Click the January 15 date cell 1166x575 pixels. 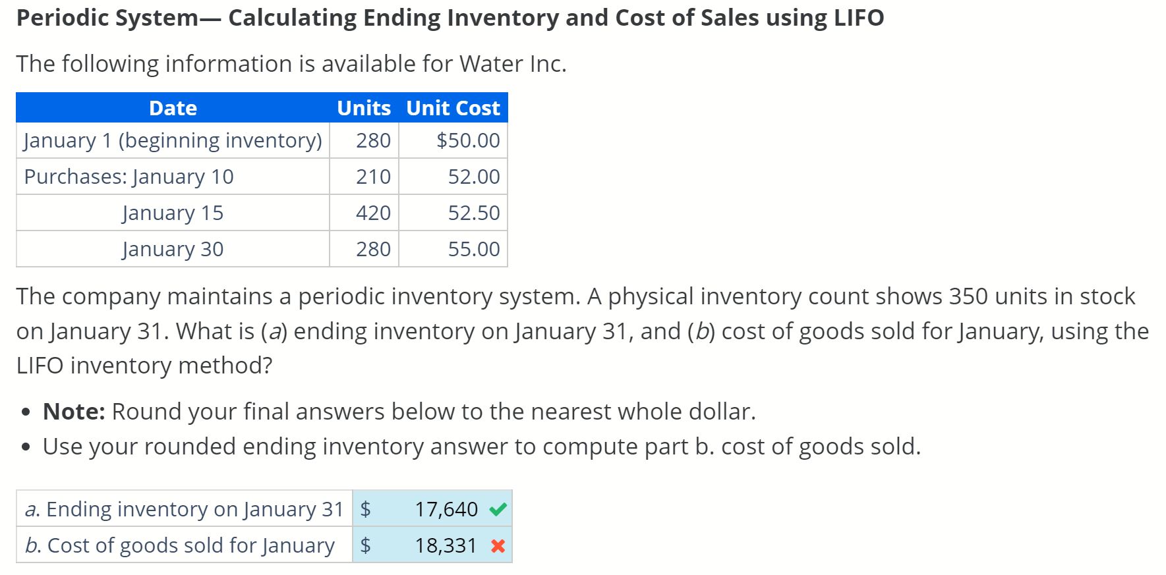(x=173, y=213)
